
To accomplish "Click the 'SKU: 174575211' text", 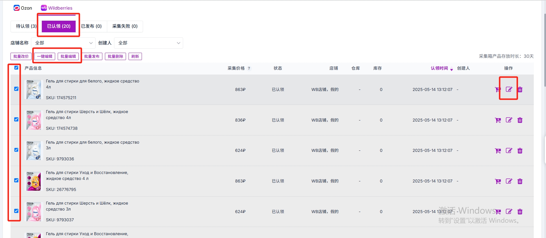I will pos(61,98).
